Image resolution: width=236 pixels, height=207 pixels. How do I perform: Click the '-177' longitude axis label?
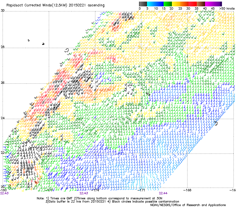(49, 190)
